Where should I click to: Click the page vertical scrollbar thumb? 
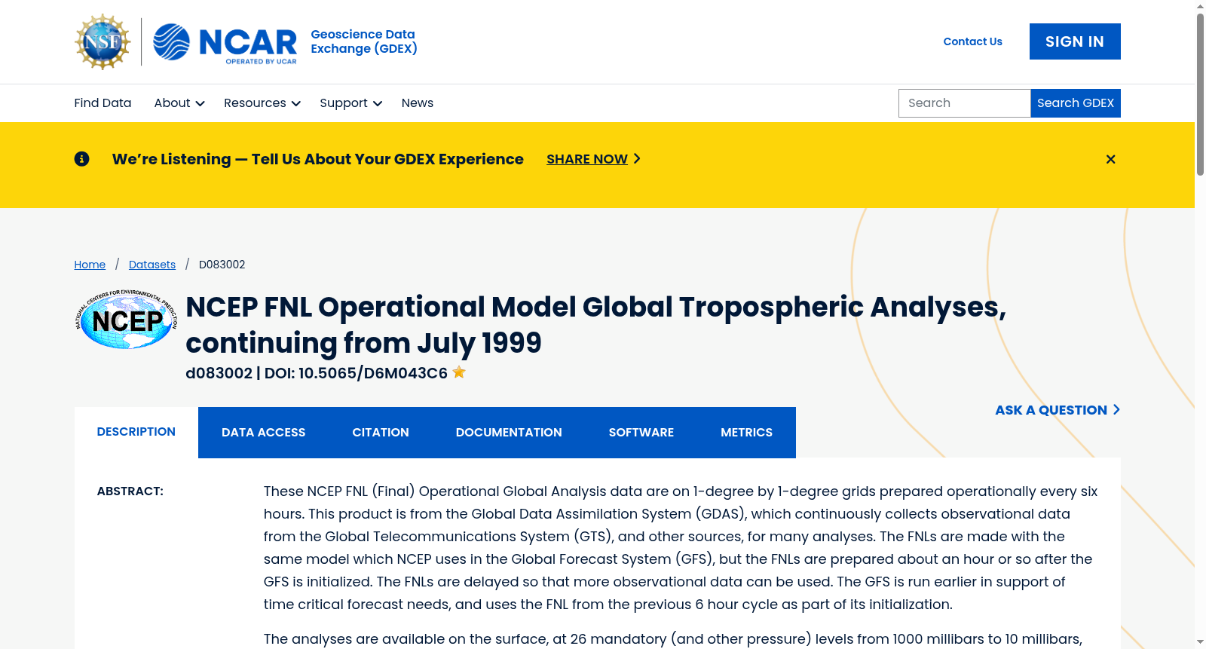pos(1200,93)
